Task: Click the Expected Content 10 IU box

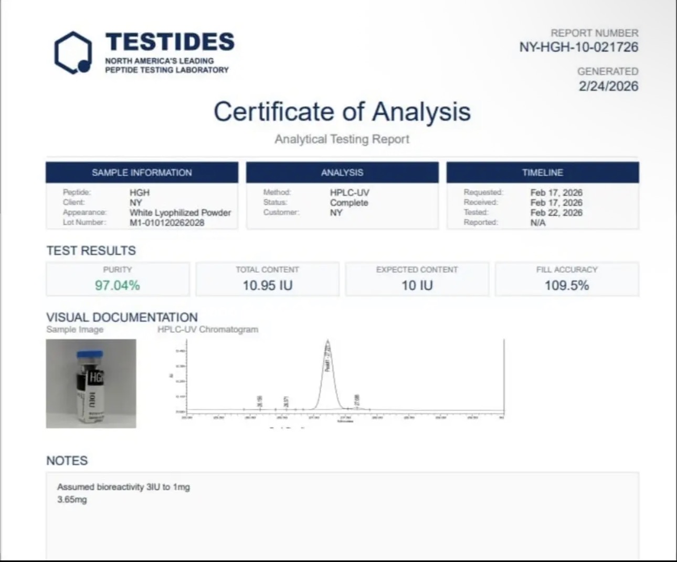Action: pos(417,279)
